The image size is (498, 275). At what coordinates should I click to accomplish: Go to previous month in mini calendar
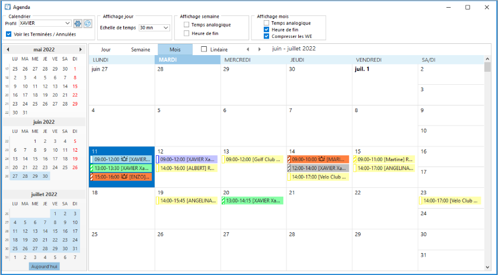tap(8, 50)
